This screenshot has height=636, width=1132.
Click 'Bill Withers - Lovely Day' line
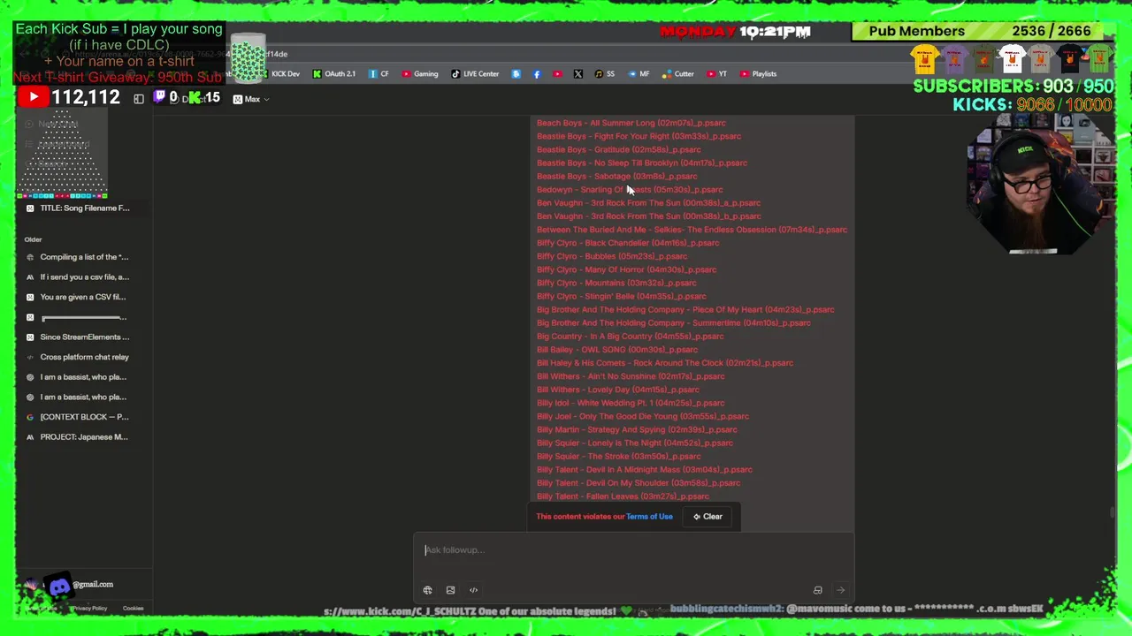[x=618, y=390]
